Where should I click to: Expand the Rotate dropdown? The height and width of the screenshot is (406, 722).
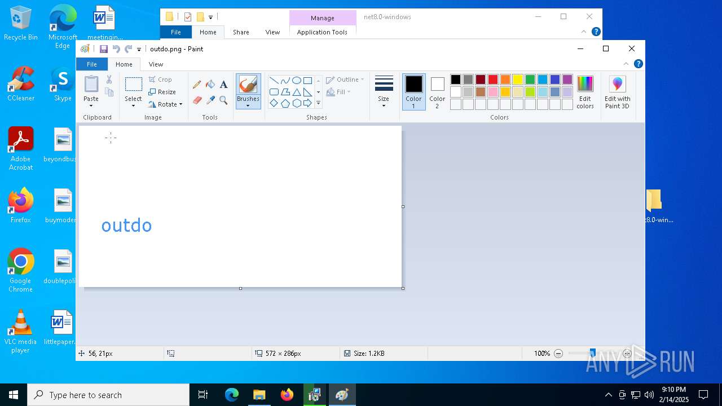[180, 104]
